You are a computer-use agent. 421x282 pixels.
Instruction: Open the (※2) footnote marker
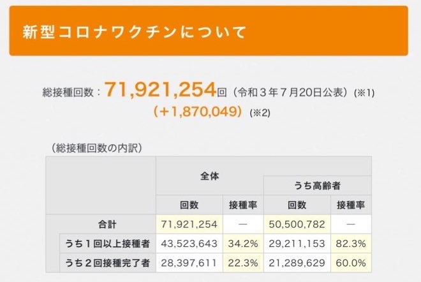261,112
